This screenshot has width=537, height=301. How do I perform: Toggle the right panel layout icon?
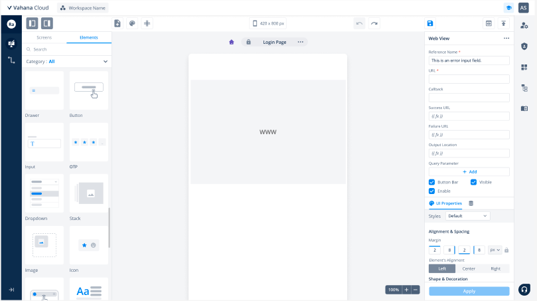(x=47, y=23)
